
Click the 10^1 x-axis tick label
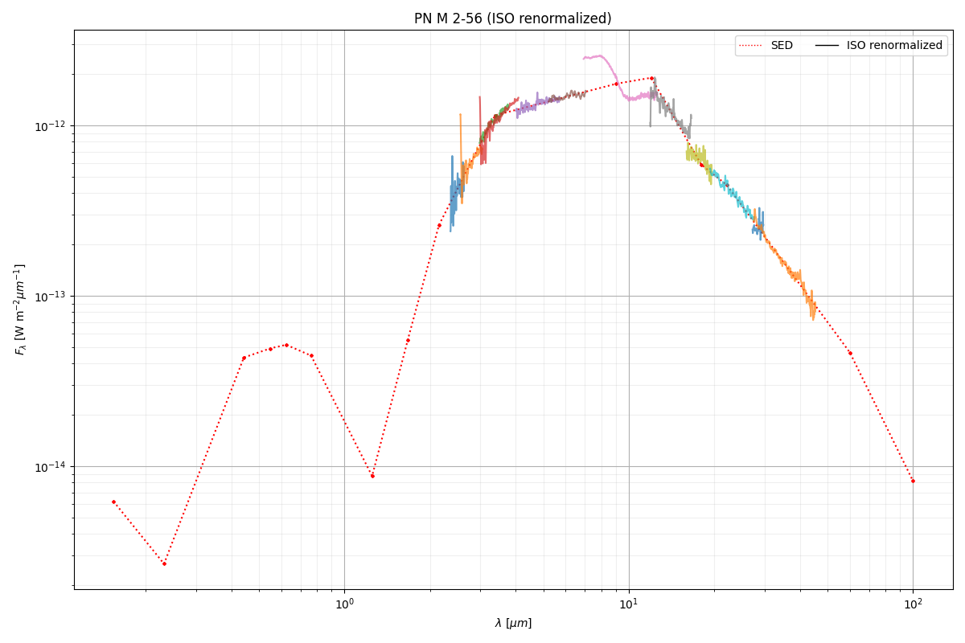(x=629, y=604)
